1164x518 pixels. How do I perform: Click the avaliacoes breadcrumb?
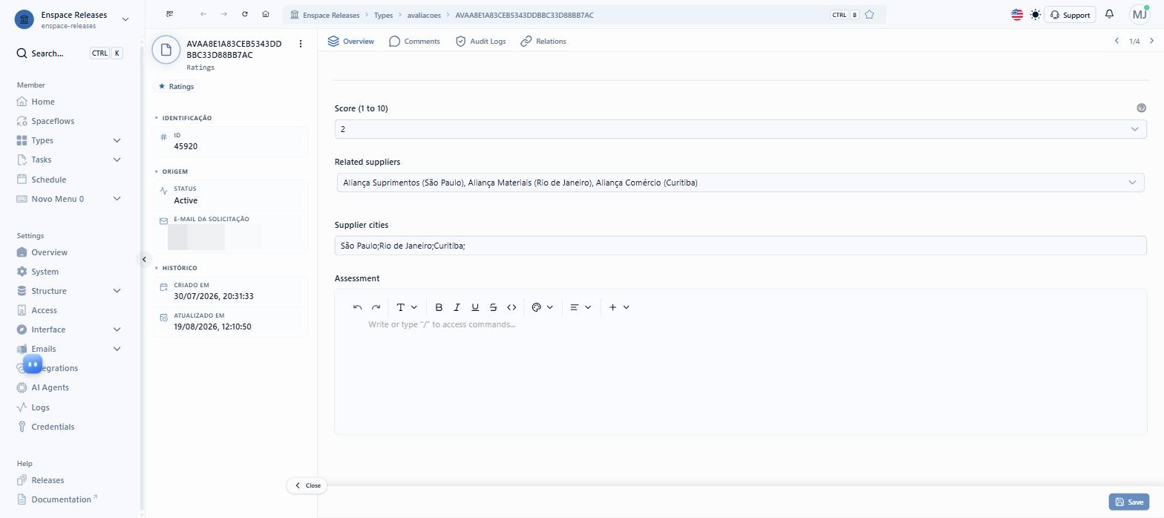coord(425,15)
